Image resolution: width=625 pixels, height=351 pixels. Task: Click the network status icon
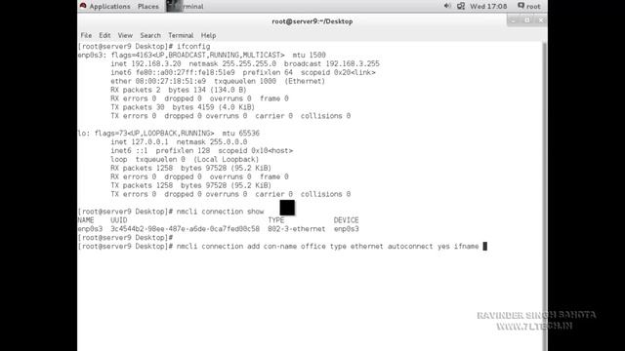coord(461,6)
